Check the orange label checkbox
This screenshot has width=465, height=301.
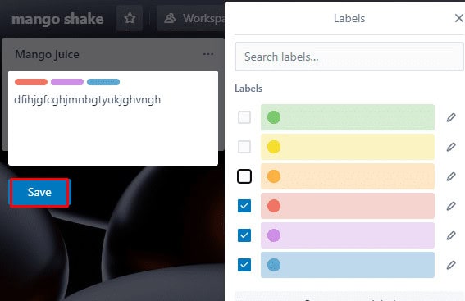pos(244,176)
